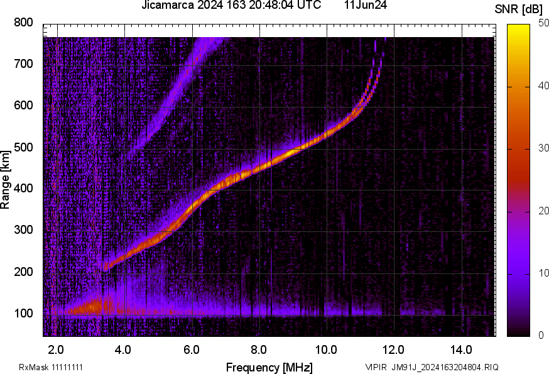549x374 pixels.
Task: Click the colorbar tick label '10'
Action: pos(543,273)
